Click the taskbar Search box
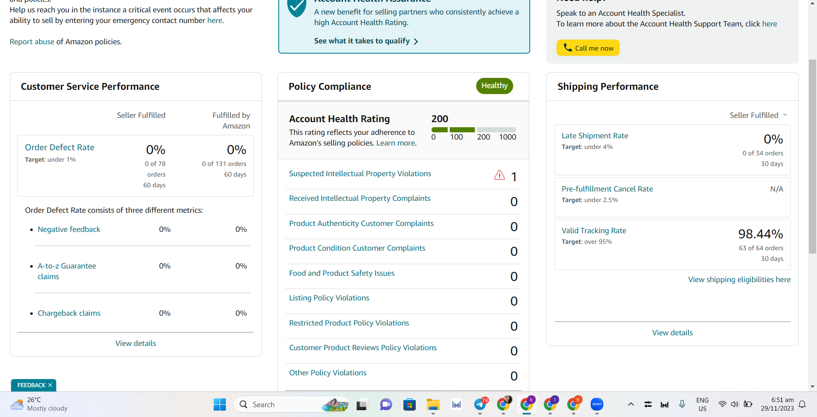The height and width of the screenshot is (417, 817). pos(291,404)
